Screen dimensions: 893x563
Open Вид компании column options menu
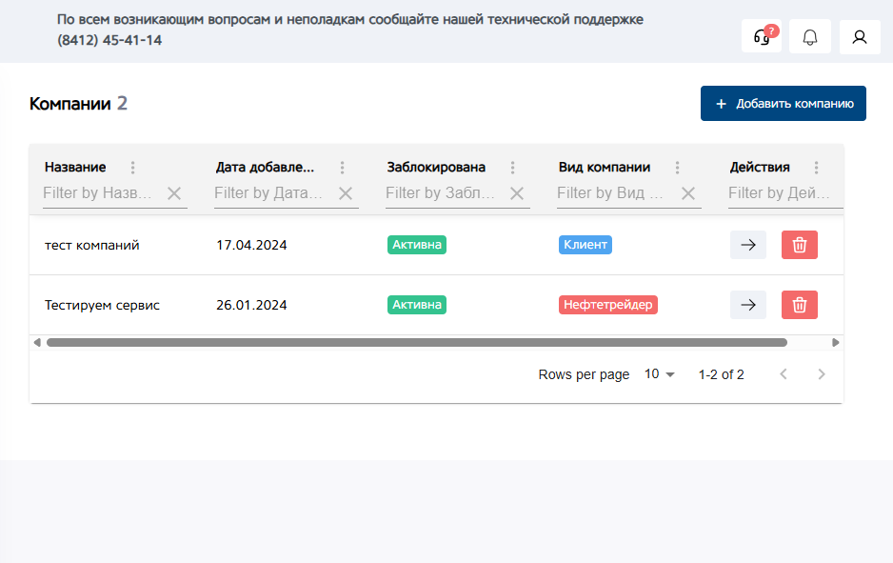tap(677, 167)
